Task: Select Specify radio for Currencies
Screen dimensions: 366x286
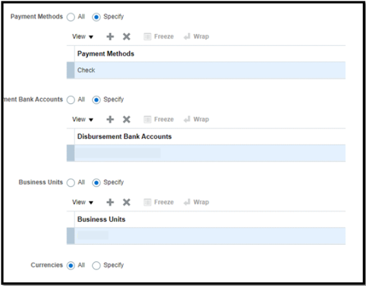Action: (x=96, y=265)
